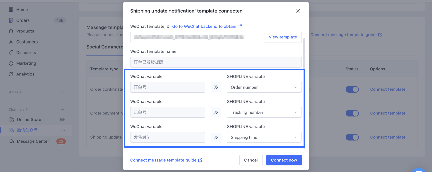Screen dimensions: 432x172
Task: Open Products via its bag icon
Action: pos(11,31)
